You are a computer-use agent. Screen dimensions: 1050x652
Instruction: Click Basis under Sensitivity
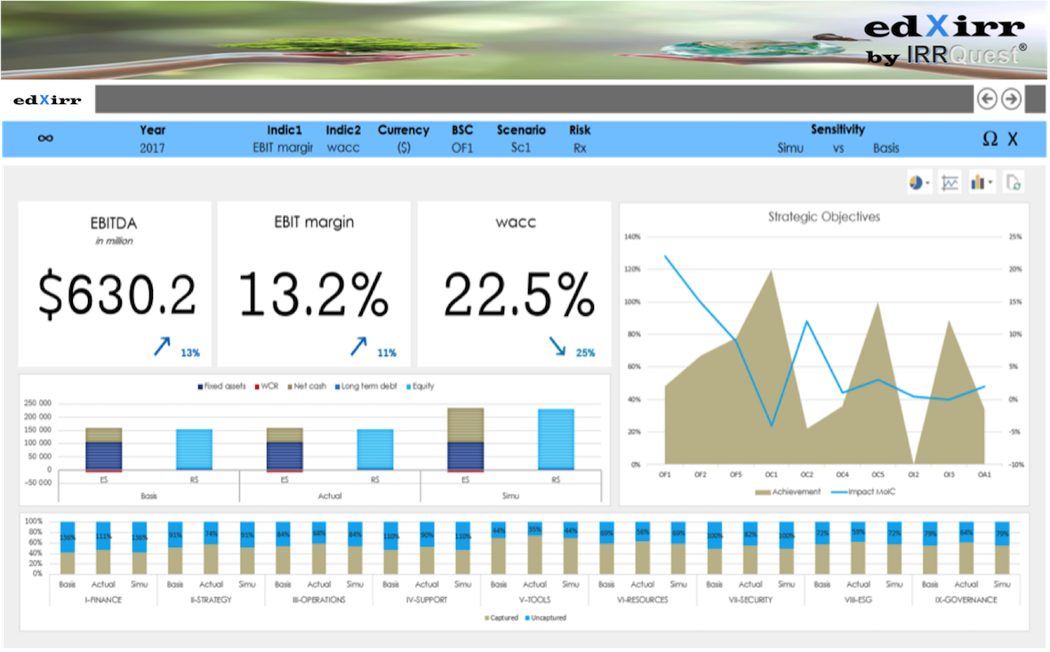point(886,149)
